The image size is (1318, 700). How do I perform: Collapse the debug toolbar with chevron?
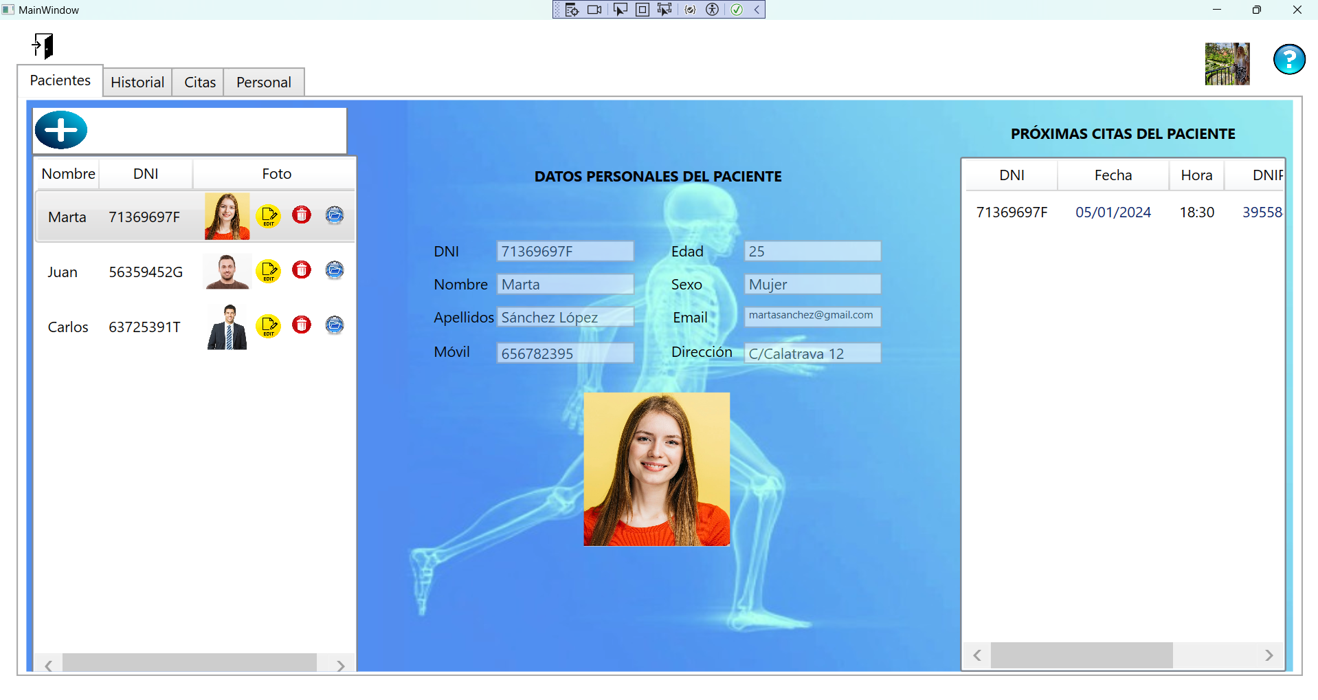(x=757, y=10)
